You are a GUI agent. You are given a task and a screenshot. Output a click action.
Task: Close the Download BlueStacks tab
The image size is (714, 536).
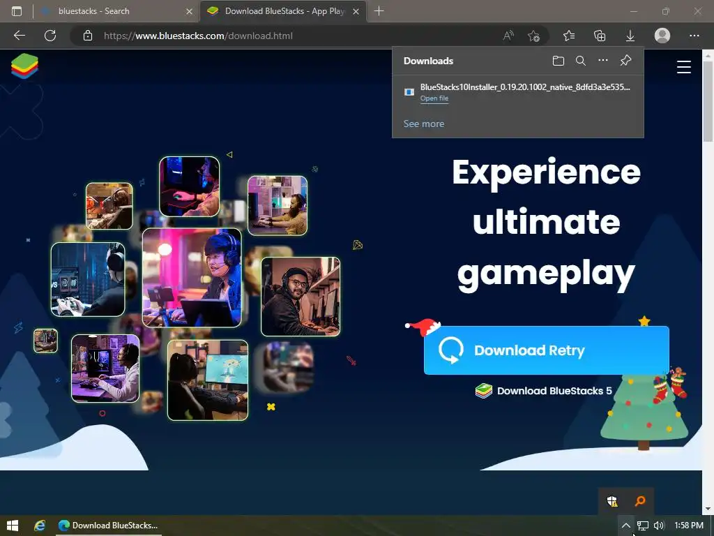(x=356, y=11)
